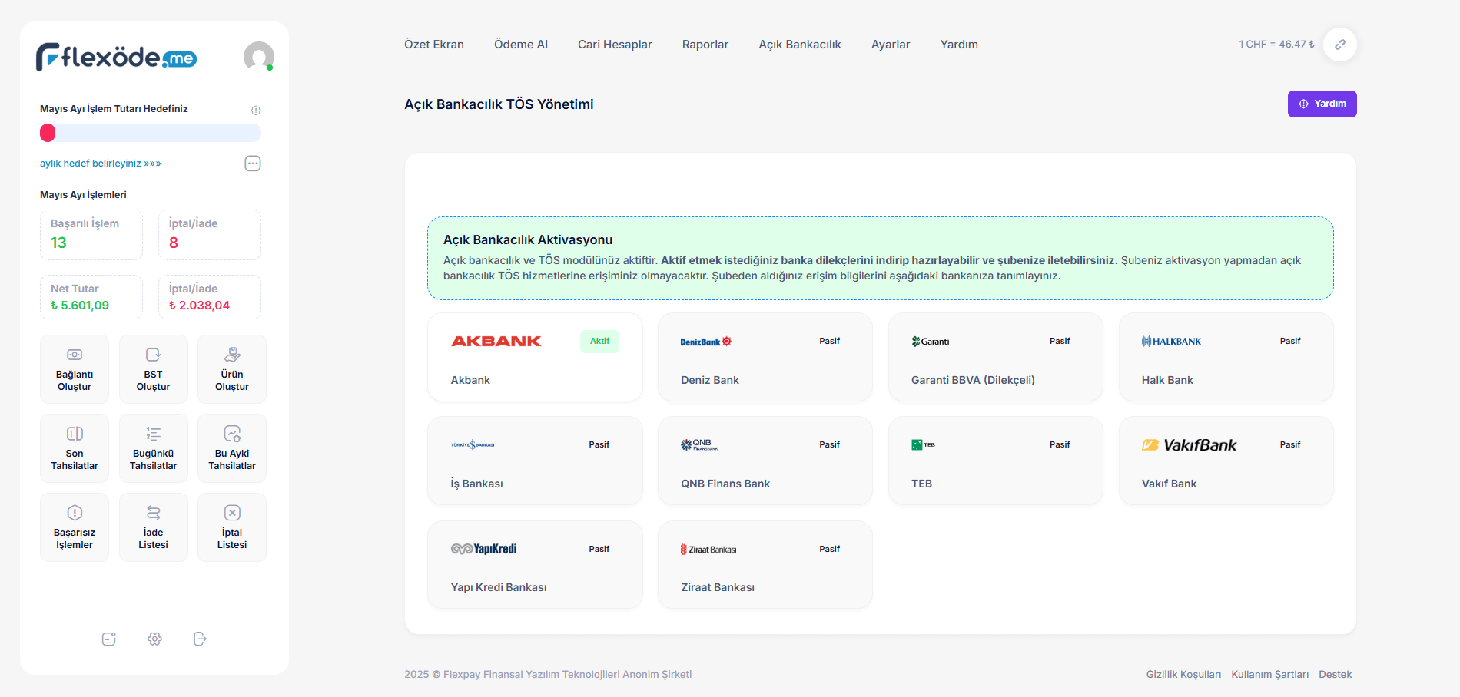Open the Yardım menu item
Image resolution: width=1460 pixels, height=697 pixels.
coord(959,45)
